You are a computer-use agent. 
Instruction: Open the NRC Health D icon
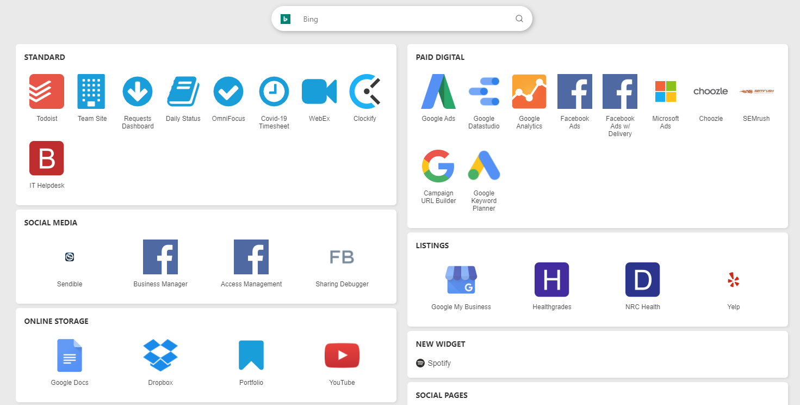643,280
